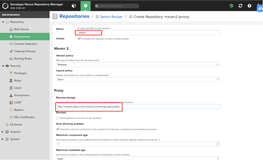
Task: Click the Blob Stores icon
Action: coord(11,29)
